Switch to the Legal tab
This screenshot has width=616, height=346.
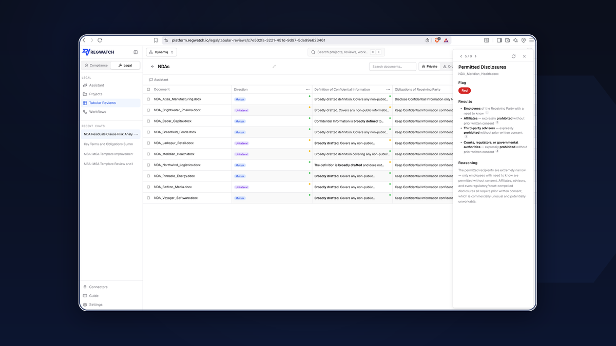[125, 66]
